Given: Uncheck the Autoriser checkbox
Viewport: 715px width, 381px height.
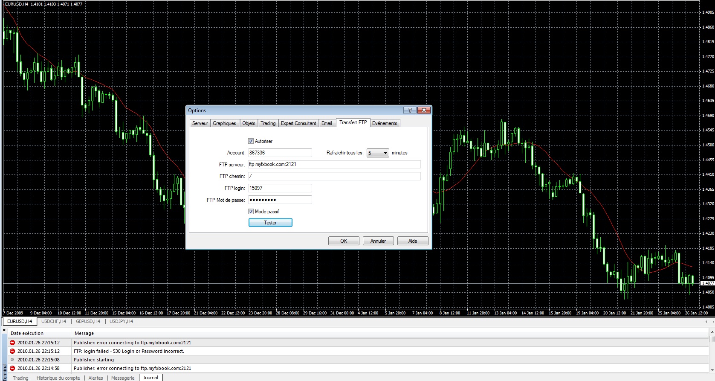Looking at the screenshot, I should coord(251,141).
